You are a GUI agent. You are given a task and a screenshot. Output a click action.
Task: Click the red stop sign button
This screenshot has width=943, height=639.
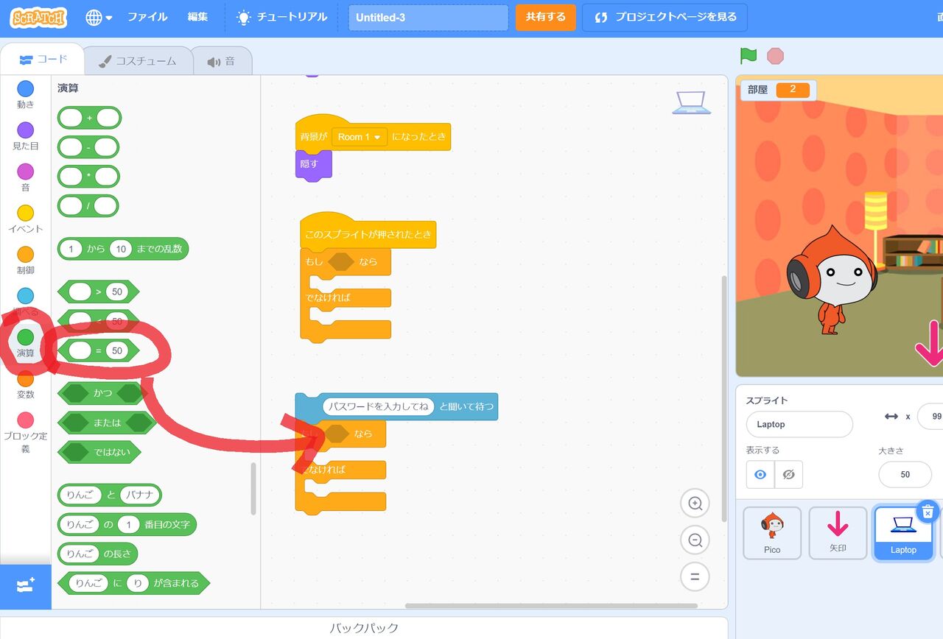click(x=775, y=56)
